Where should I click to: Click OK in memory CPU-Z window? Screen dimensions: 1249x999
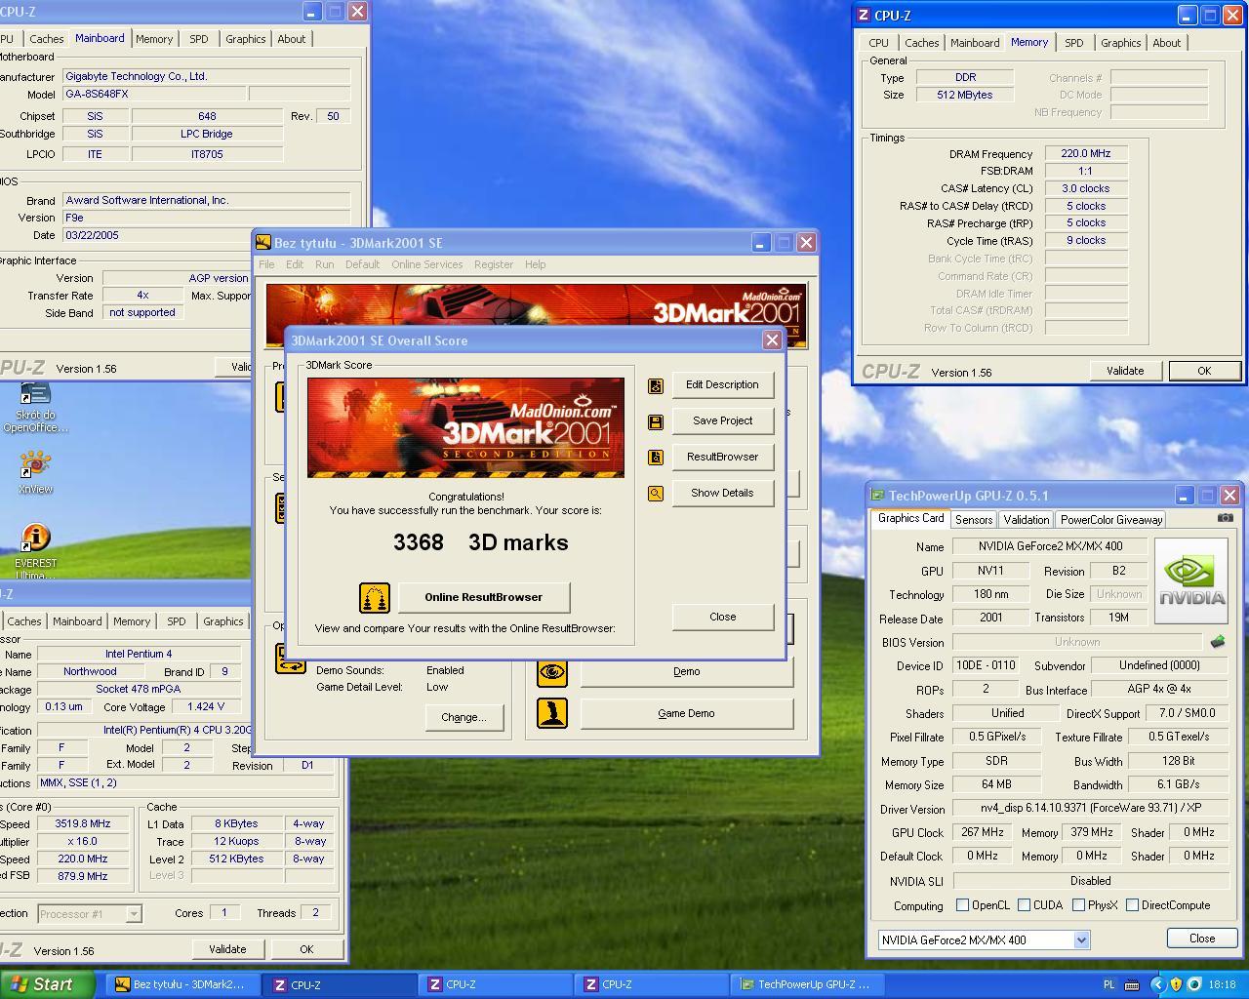[x=1204, y=371]
